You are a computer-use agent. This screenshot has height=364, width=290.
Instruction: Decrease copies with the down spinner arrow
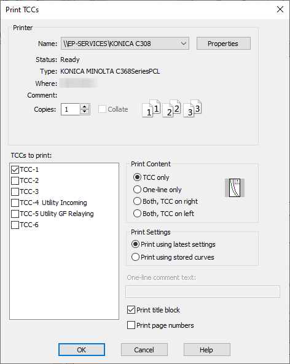tap(84, 112)
